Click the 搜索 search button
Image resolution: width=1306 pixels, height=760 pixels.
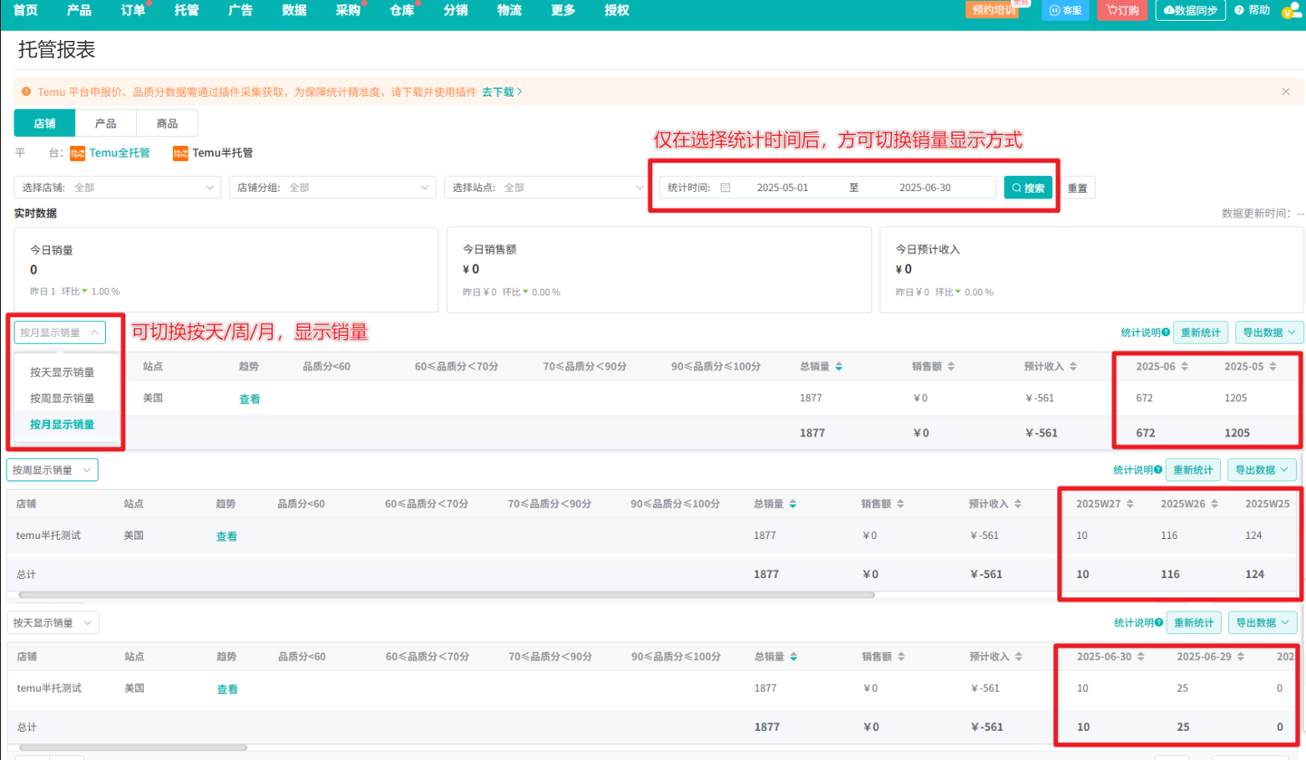pyautogui.click(x=1028, y=188)
